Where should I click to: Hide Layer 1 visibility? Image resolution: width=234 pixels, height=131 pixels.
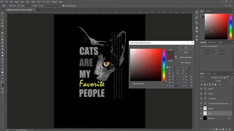click(x=201, y=113)
